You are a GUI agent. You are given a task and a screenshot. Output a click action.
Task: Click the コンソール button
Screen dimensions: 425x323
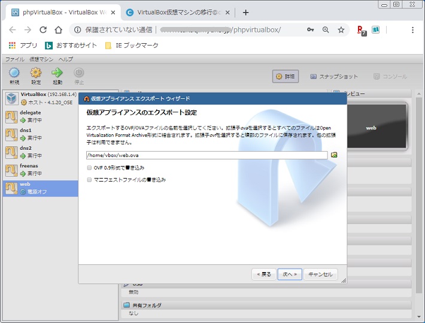pos(390,77)
